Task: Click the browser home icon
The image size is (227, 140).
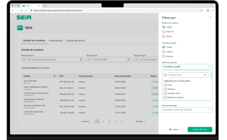Action: [x=26, y=10]
